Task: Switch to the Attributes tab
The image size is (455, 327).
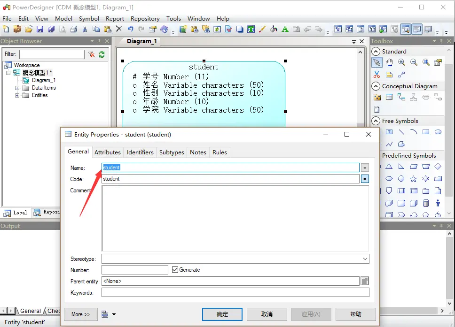Action: click(x=107, y=152)
